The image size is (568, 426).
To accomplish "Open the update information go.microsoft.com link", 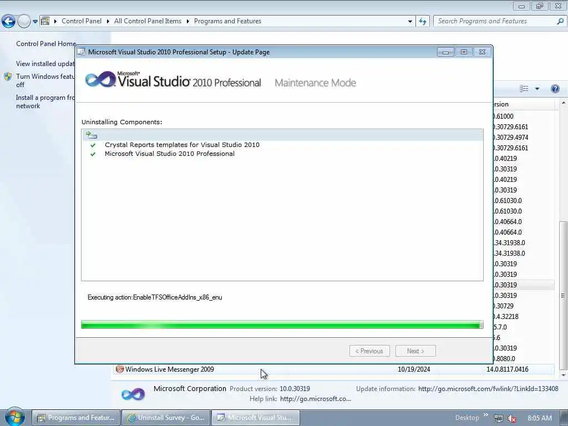I will 488,389.
